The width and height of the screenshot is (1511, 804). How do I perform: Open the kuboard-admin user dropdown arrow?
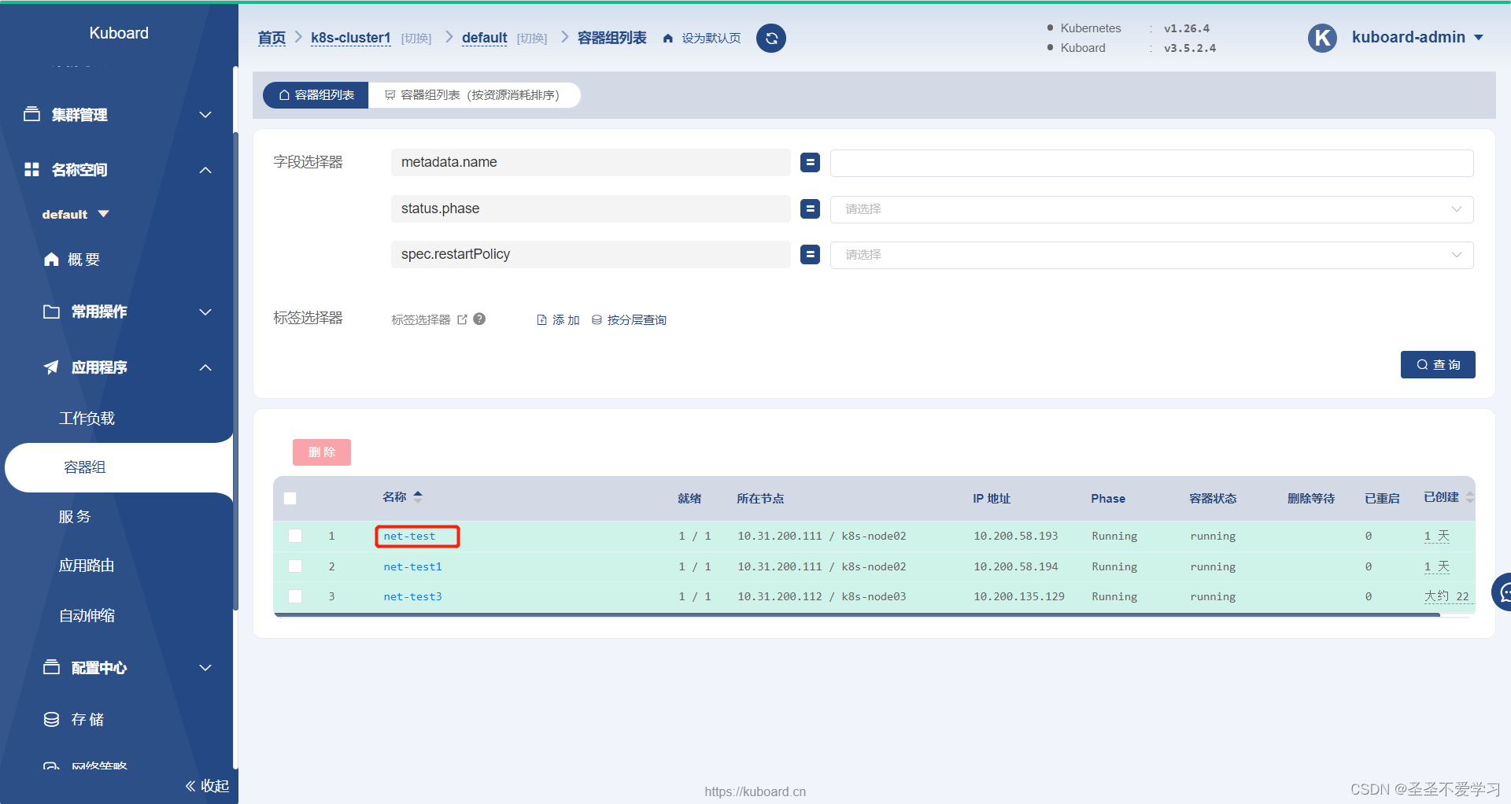click(1479, 38)
